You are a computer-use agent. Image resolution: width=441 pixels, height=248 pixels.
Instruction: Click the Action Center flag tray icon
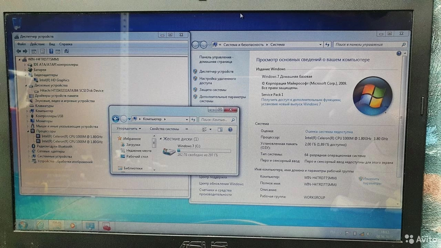(348, 233)
